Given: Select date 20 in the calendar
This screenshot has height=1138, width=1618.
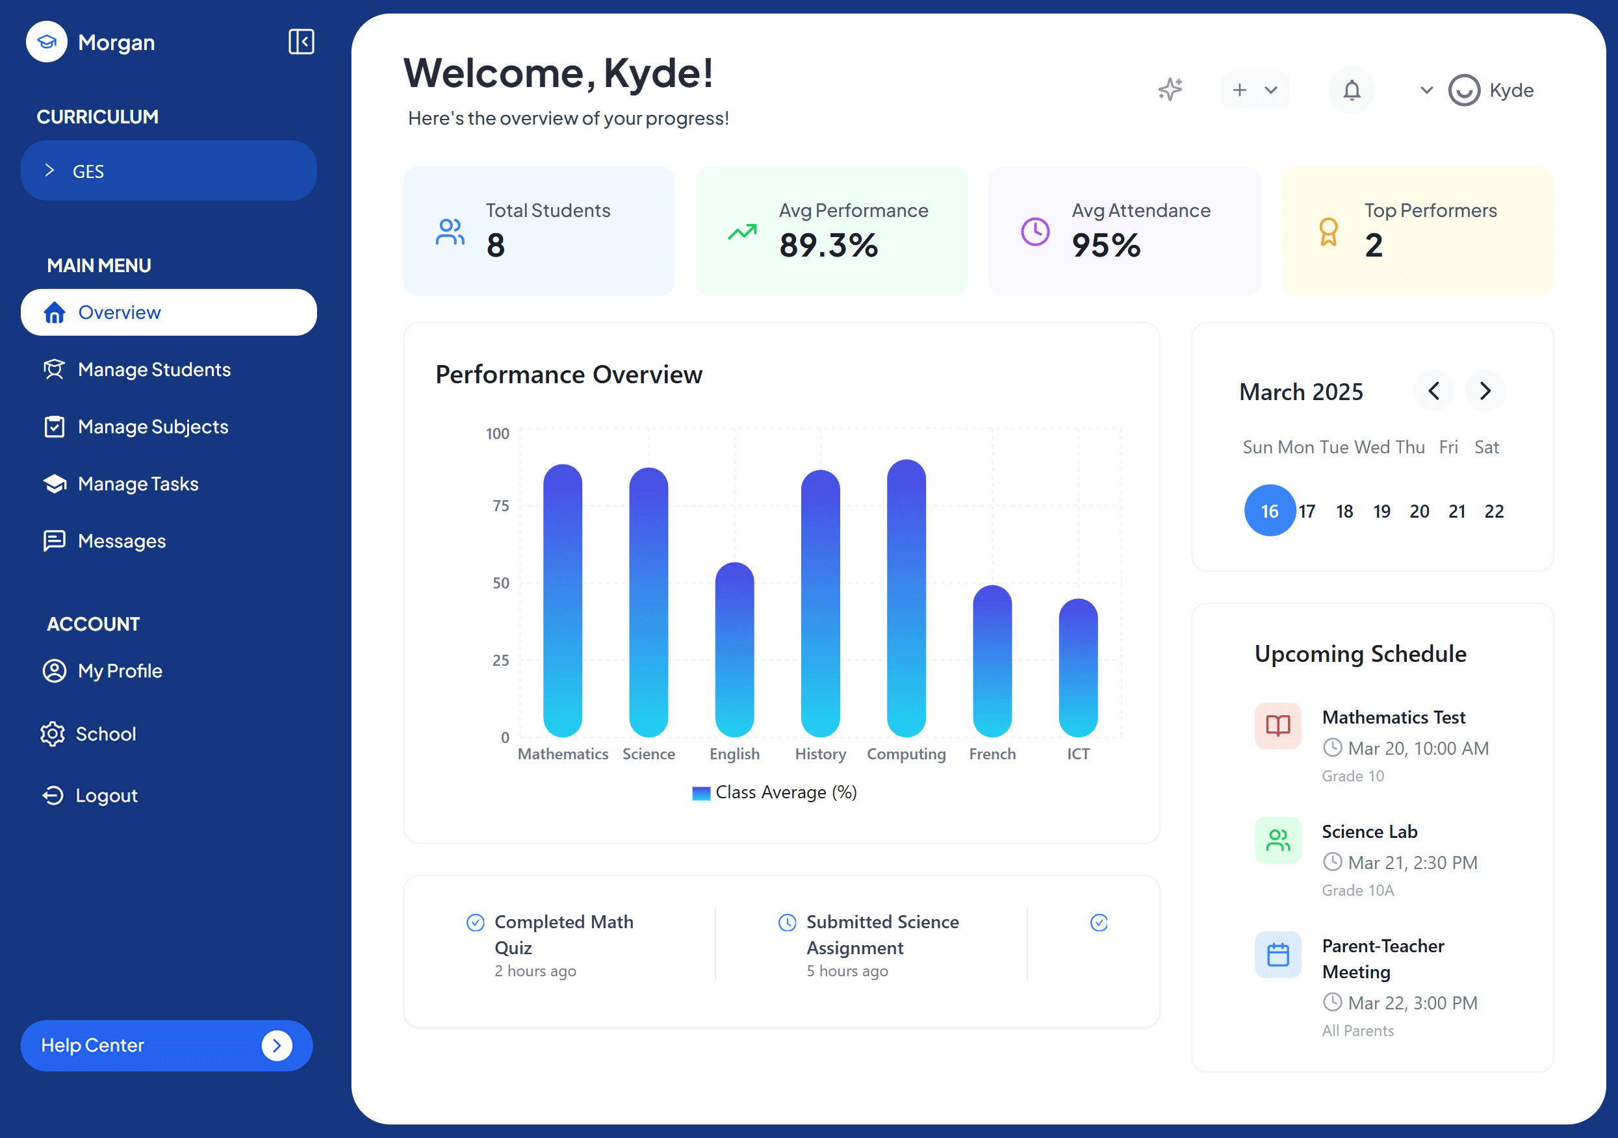Looking at the screenshot, I should coord(1419,511).
